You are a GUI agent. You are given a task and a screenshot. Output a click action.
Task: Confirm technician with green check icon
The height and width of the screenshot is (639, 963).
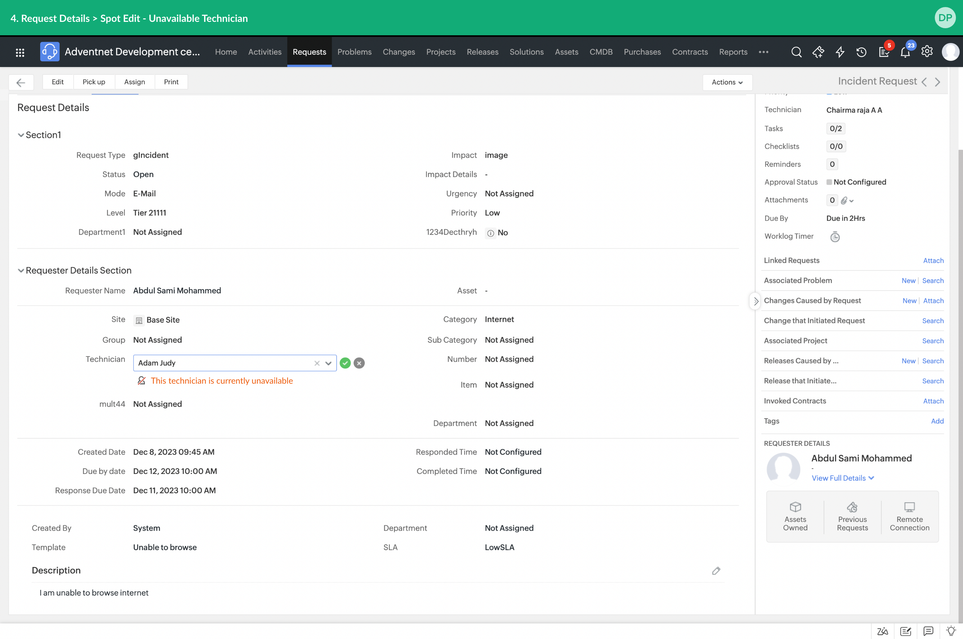tap(345, 363)
